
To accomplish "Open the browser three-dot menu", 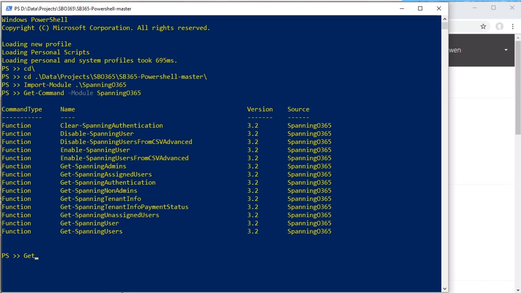I will click(x=513, y=27).
